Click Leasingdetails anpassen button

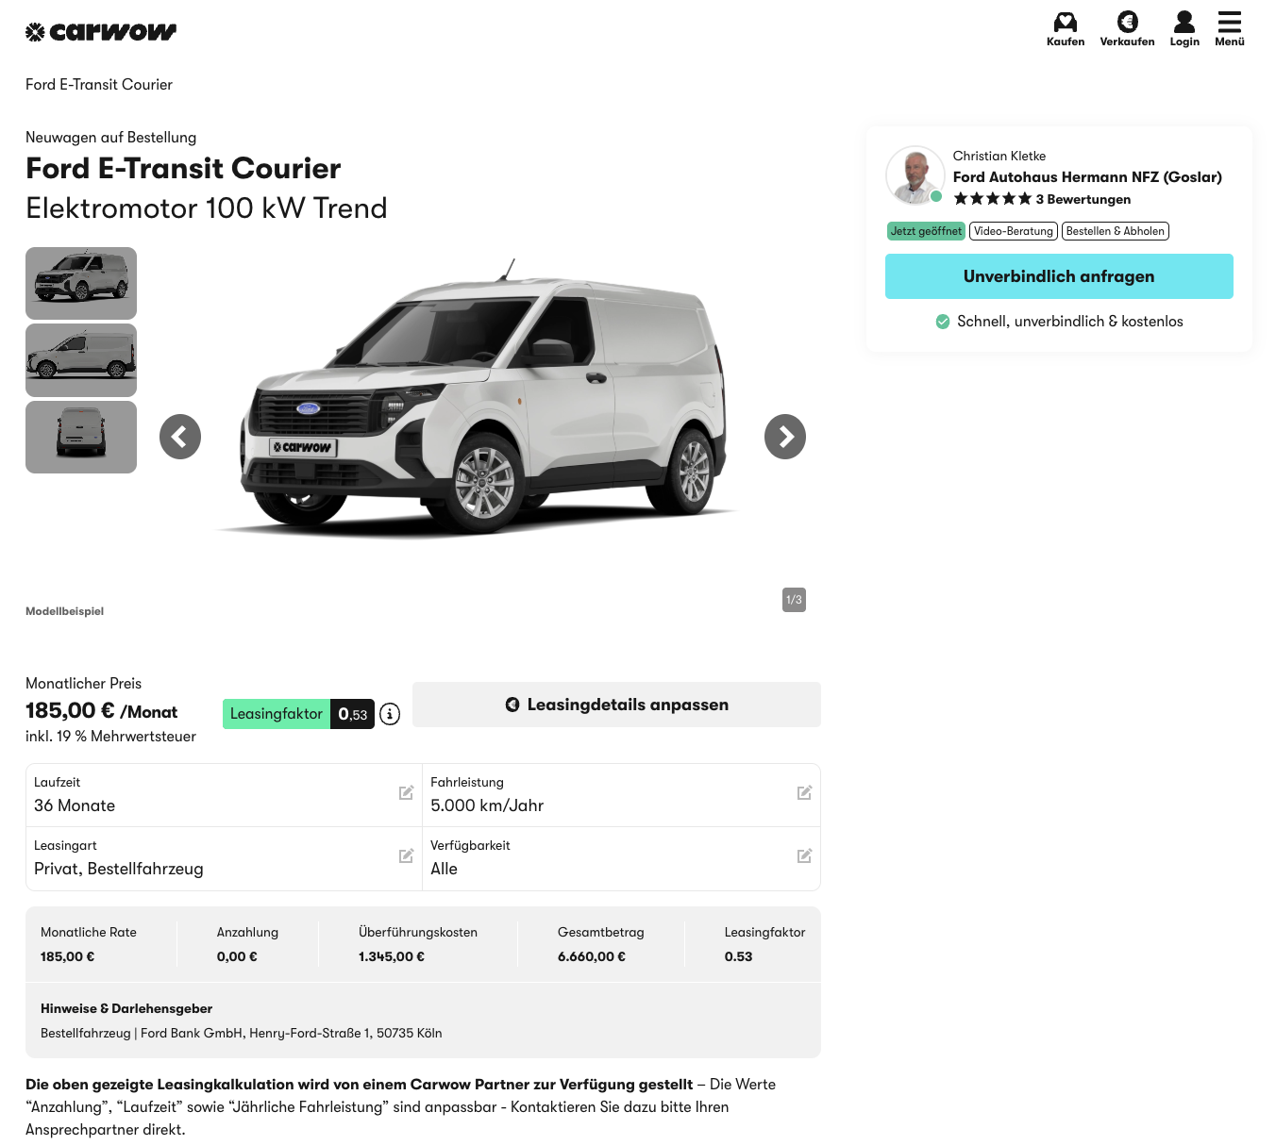tap(616, 705)
